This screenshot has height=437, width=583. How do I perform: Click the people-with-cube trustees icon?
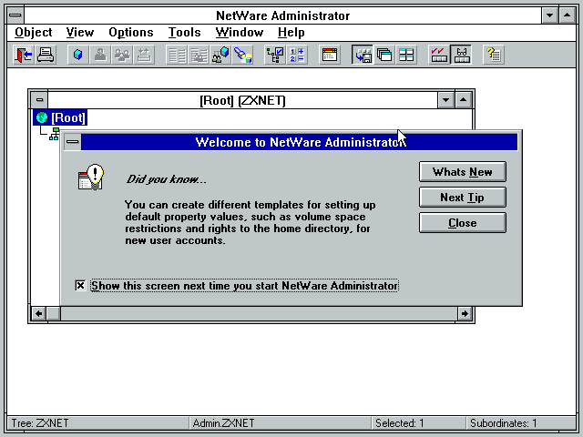220,55
